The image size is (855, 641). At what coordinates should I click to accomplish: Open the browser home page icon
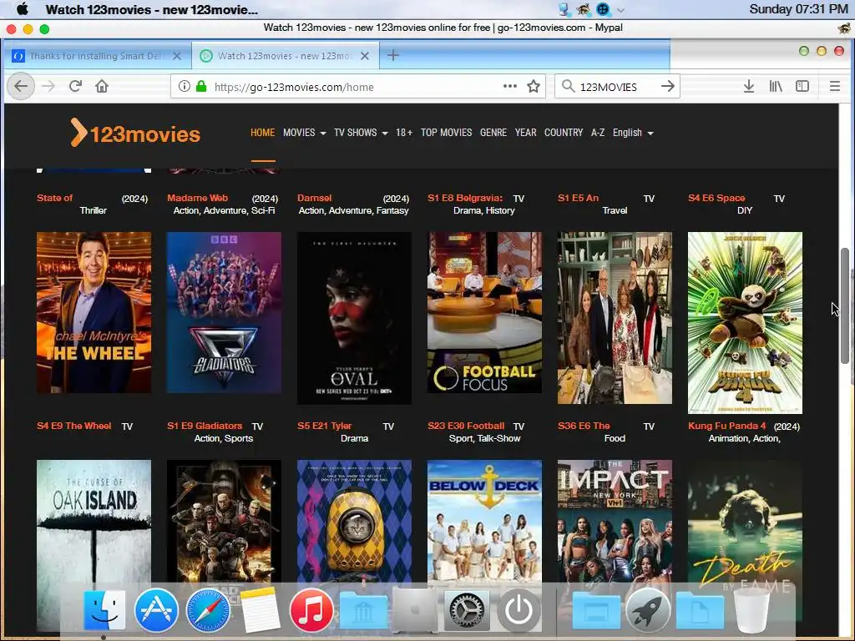(x=102, y=86)
